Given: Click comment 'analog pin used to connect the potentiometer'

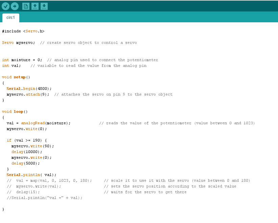Looking at the screenshot, I should (x=106, y=60).
